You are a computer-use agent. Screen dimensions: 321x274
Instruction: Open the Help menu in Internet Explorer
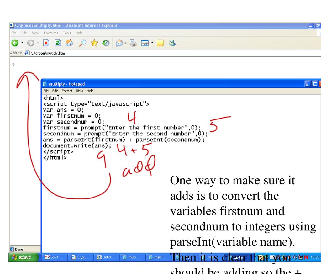point(79,33)
